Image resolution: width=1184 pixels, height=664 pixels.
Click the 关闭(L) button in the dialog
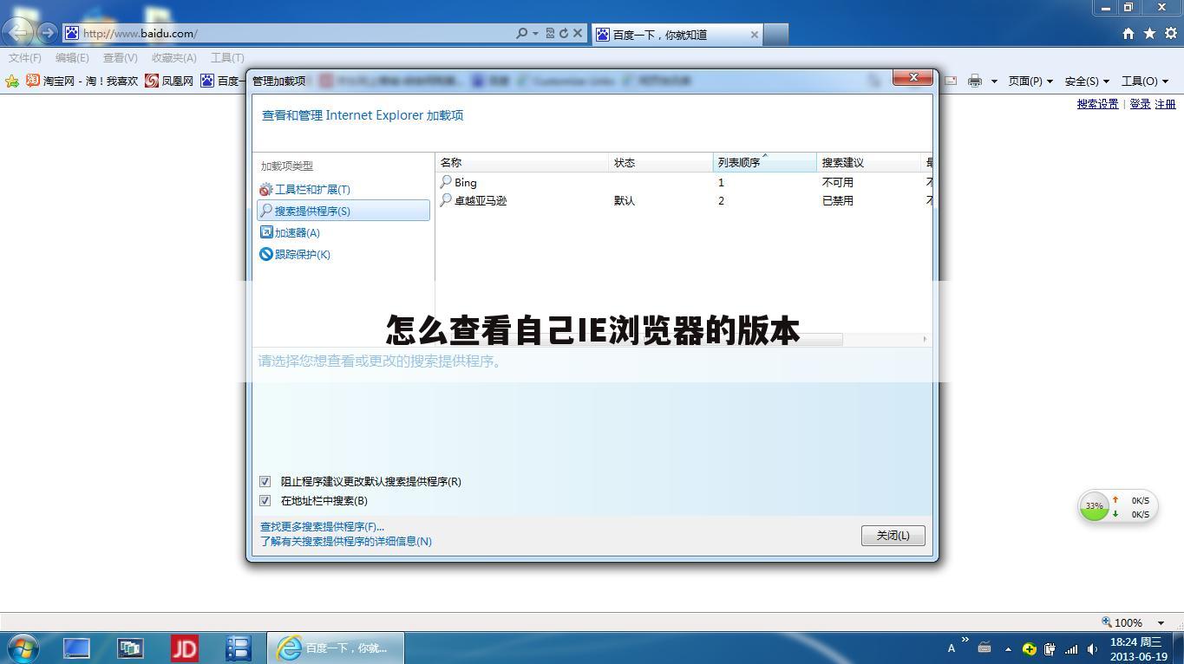[x=893, y=535]
